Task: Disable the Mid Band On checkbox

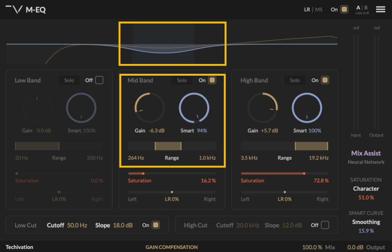Action: (x=212, y=80)
